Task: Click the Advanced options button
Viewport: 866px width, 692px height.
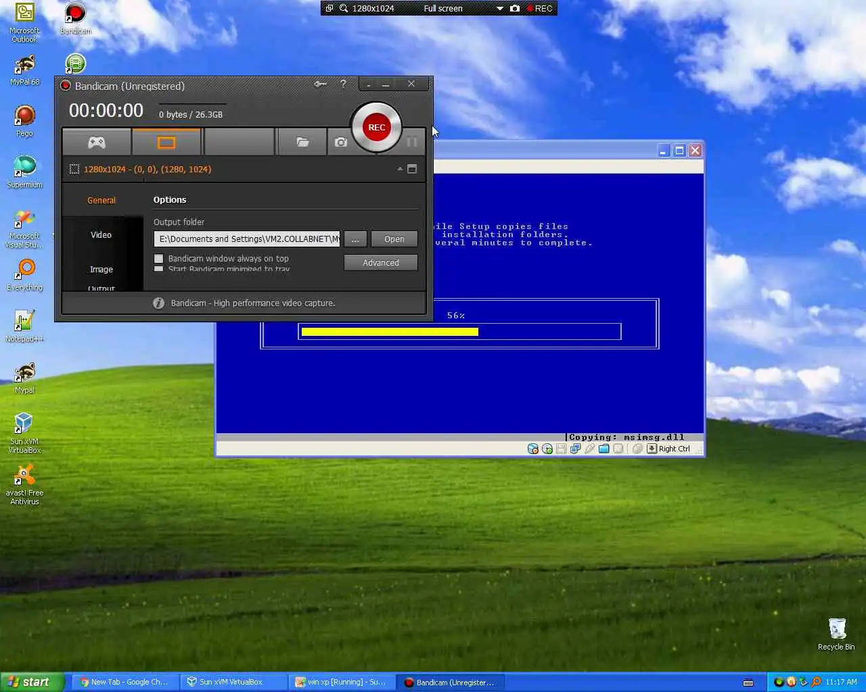Action: click(x=380, y=262)
